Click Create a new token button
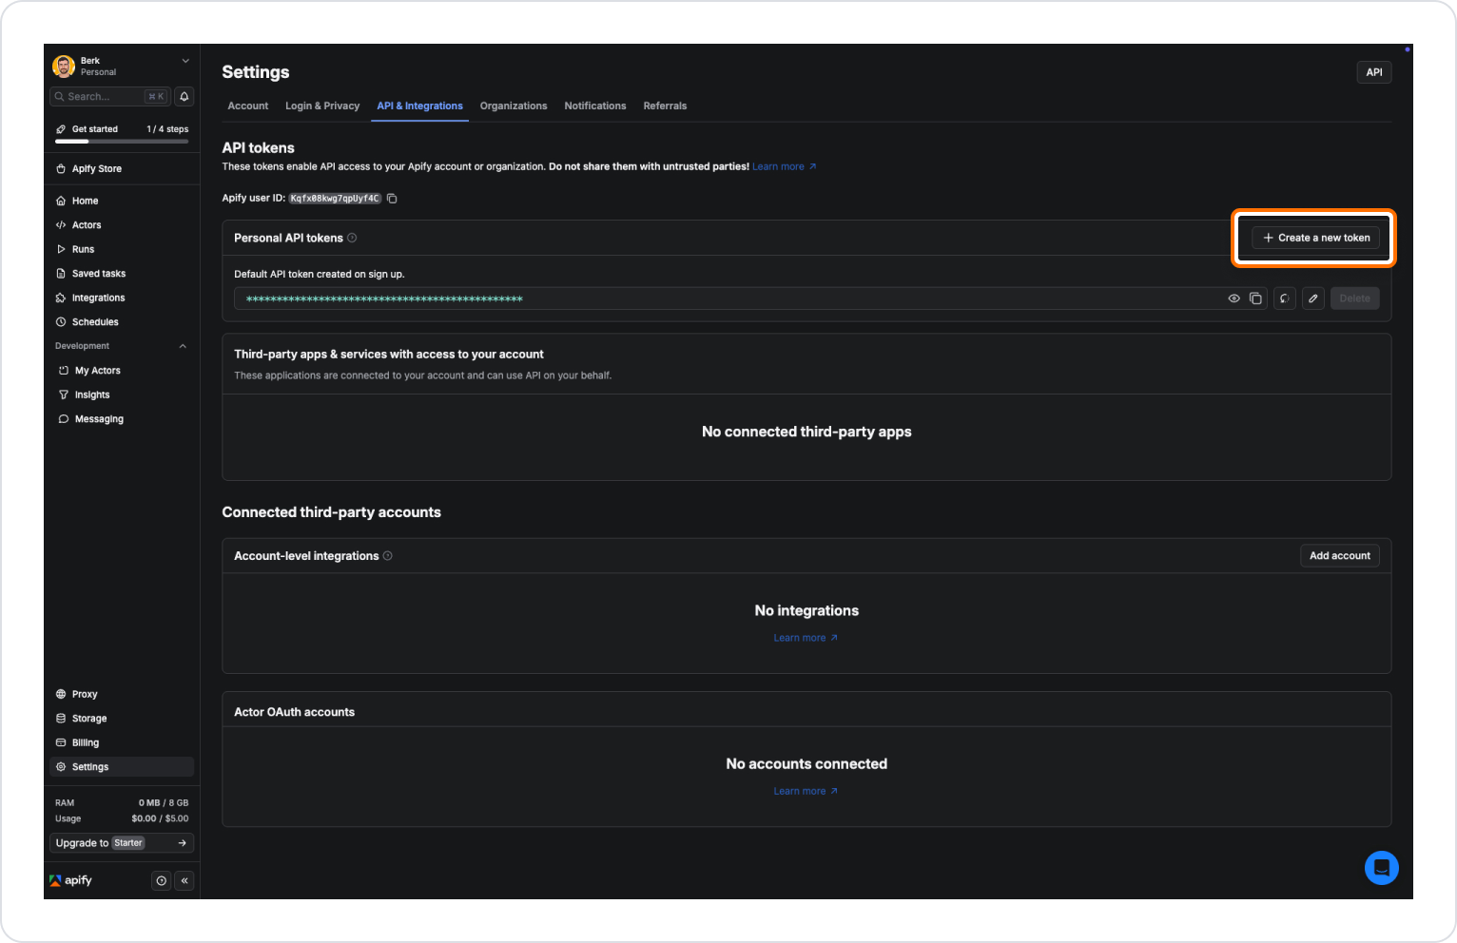This screenshot has height=943, width=1457. [x=1315, y=238]
